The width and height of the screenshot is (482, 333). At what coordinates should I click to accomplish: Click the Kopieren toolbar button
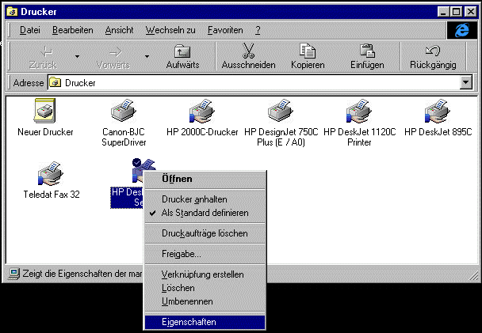coord(308,56)
